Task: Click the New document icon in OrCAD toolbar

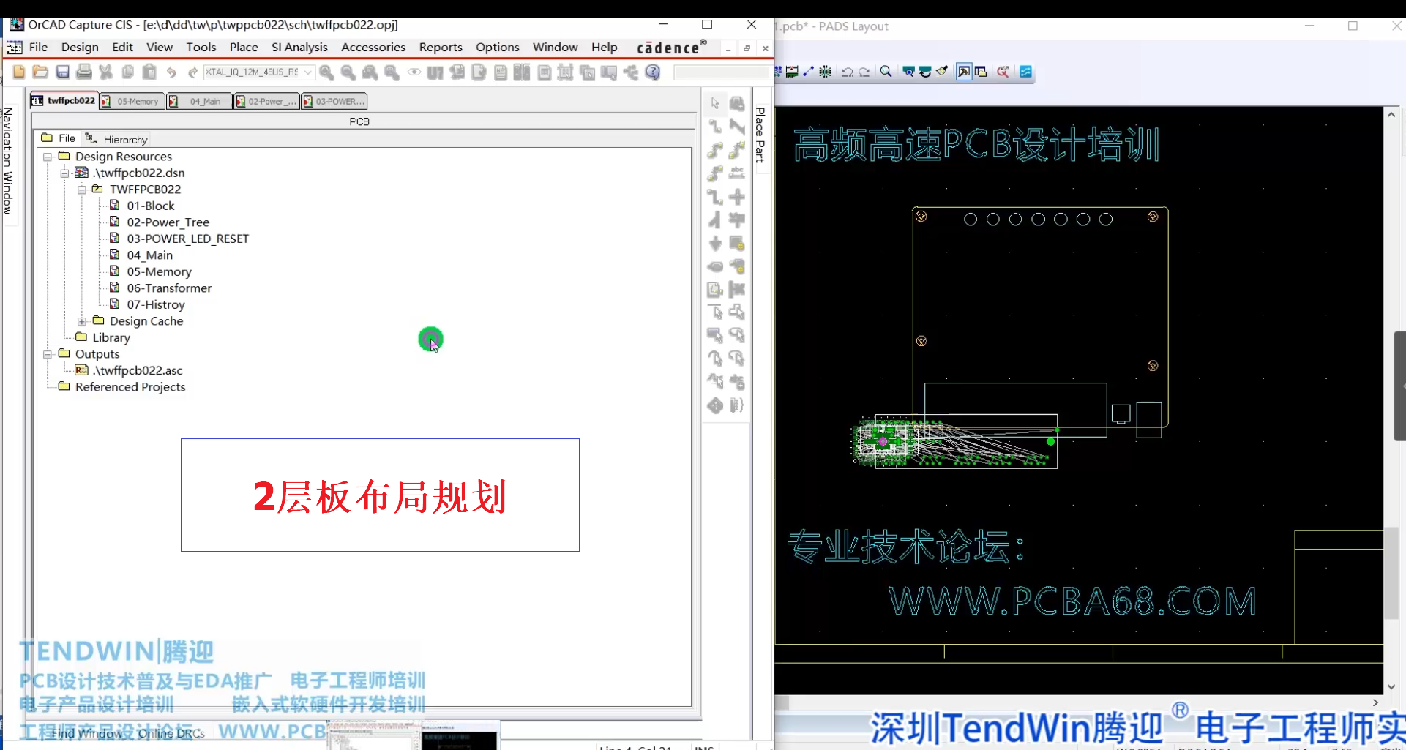Action: click(x=19, y=72)
